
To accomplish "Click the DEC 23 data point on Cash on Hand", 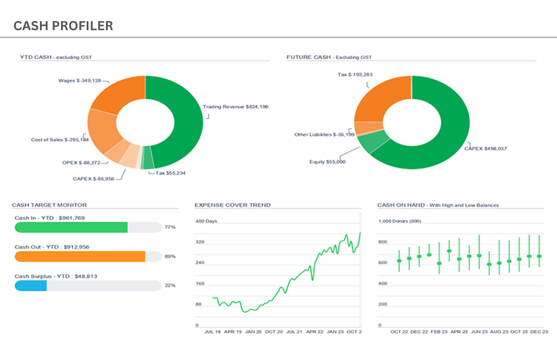I will [x=539, y=256].
